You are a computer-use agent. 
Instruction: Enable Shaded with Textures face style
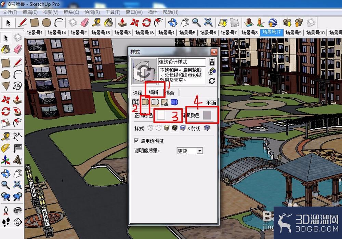click(x=174, y=128)
